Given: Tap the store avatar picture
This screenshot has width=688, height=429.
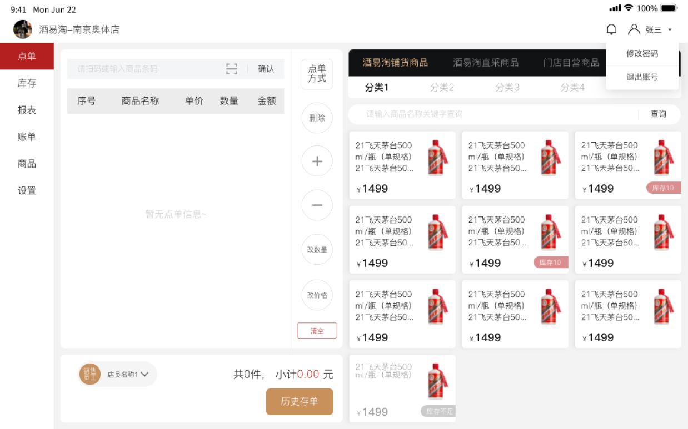Looking at the screenshot, I should point(23,29).
